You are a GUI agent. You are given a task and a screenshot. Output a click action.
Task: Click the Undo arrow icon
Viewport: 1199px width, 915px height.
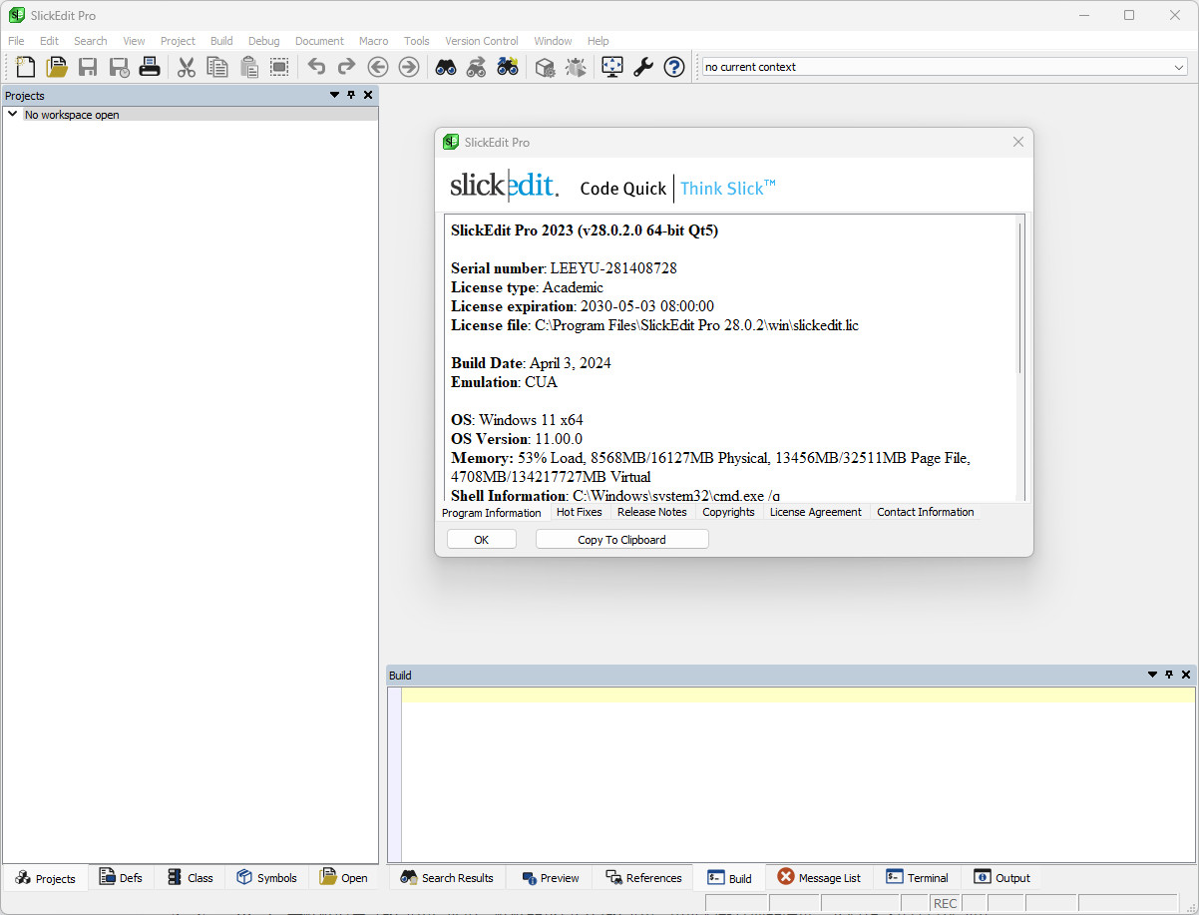pyautogui.click(x=316, y=67)
